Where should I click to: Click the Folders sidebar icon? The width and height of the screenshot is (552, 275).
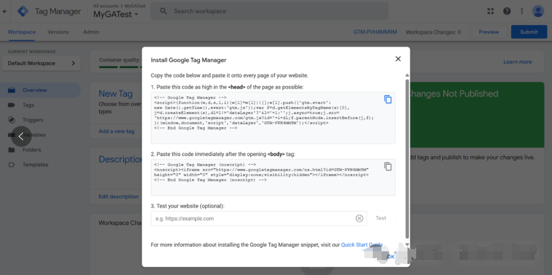pos(12,150)
